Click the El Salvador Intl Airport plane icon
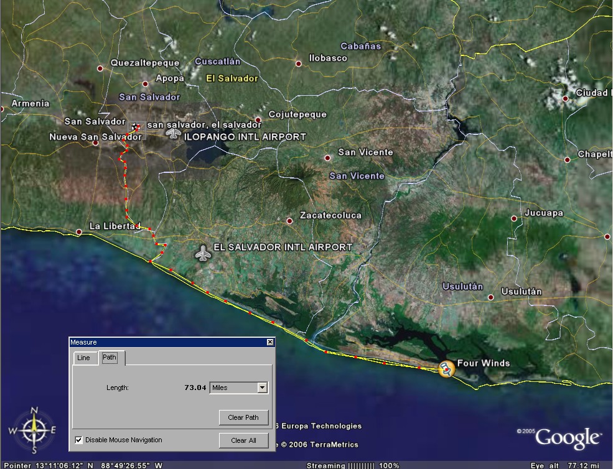Image resolution: width=613 pixels, height=469 pixels. tap(203, 253)
